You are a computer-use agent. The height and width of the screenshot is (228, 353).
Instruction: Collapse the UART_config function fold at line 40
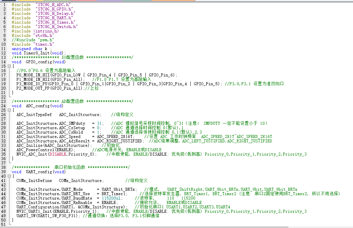click(x=9, y=176)
